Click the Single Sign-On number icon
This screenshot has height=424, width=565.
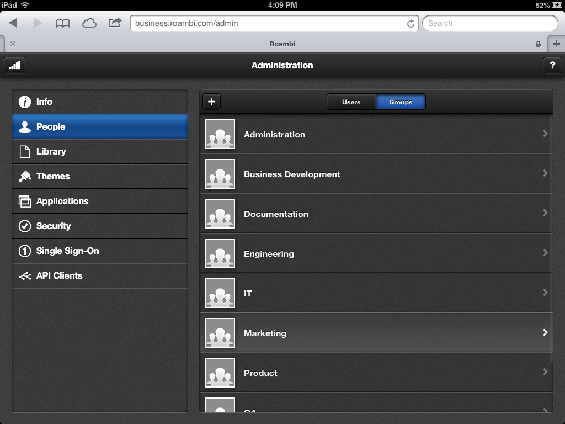(x=25, y=251)
